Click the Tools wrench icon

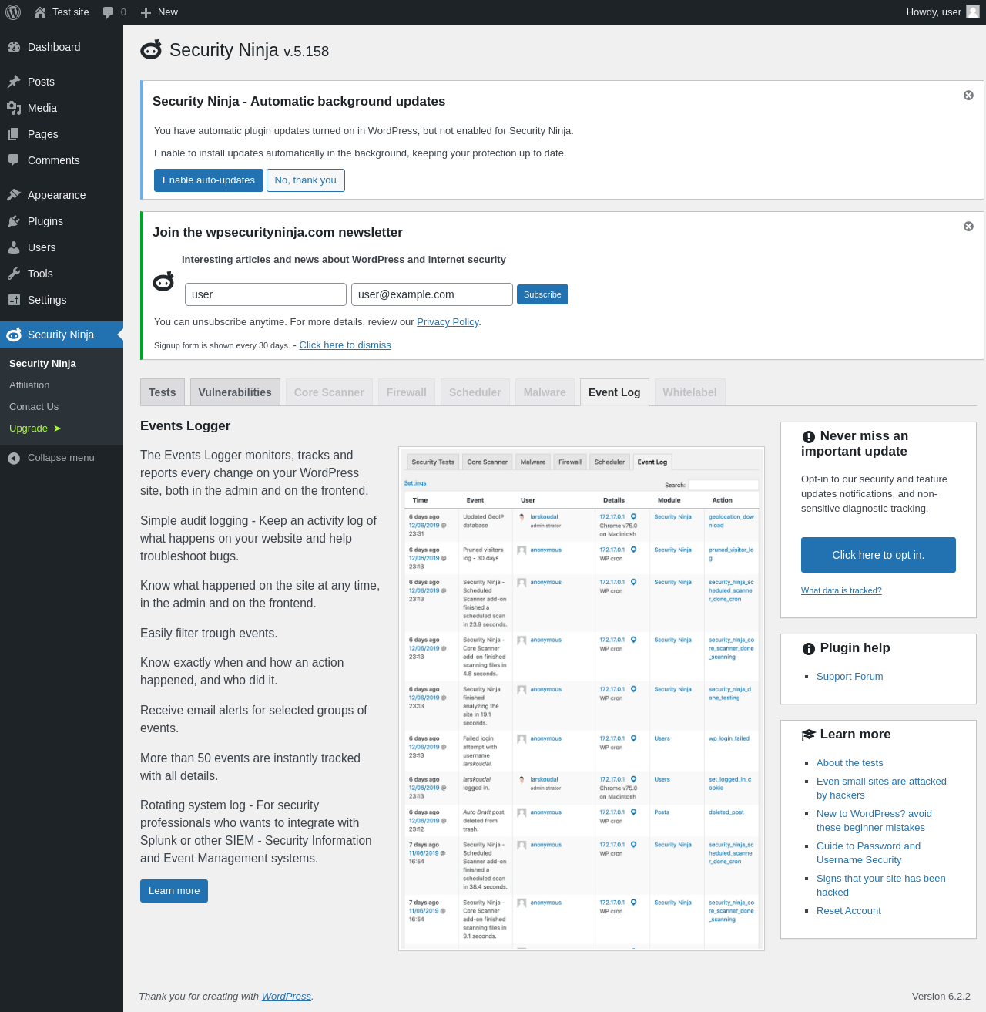coord(14,274)
